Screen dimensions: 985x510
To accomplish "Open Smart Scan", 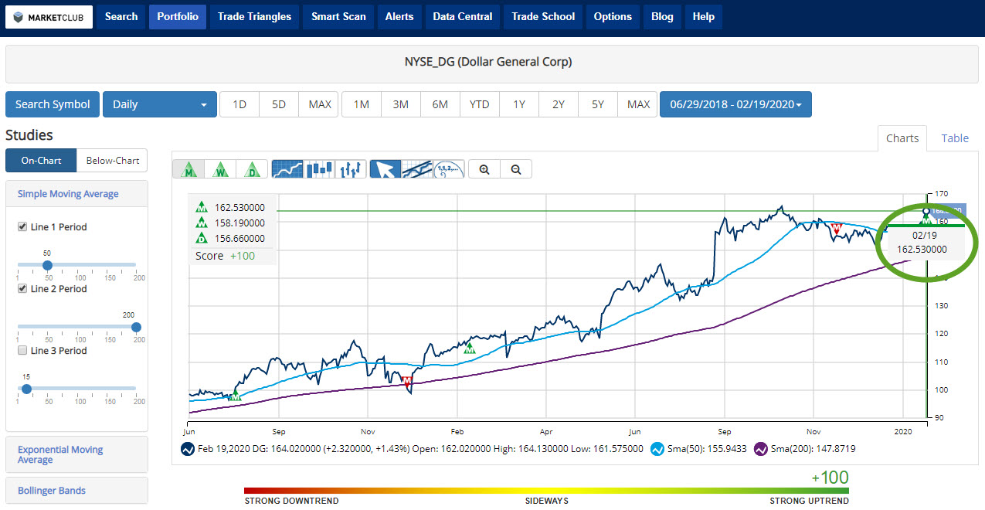I will [339, 16].
